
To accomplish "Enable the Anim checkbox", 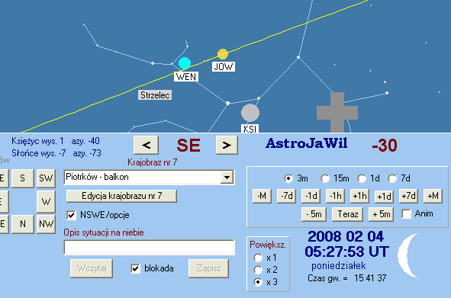I will (x=407, y=214).
